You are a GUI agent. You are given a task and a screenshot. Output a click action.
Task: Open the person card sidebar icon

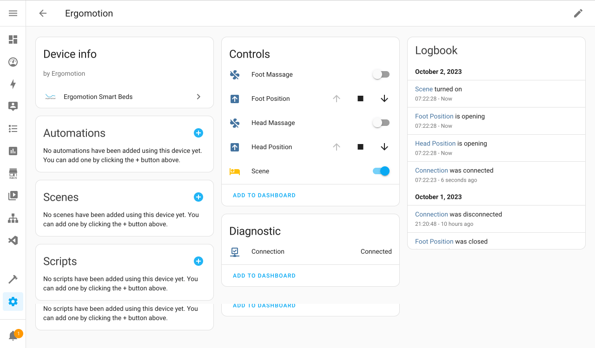click(x=13, y=106)
